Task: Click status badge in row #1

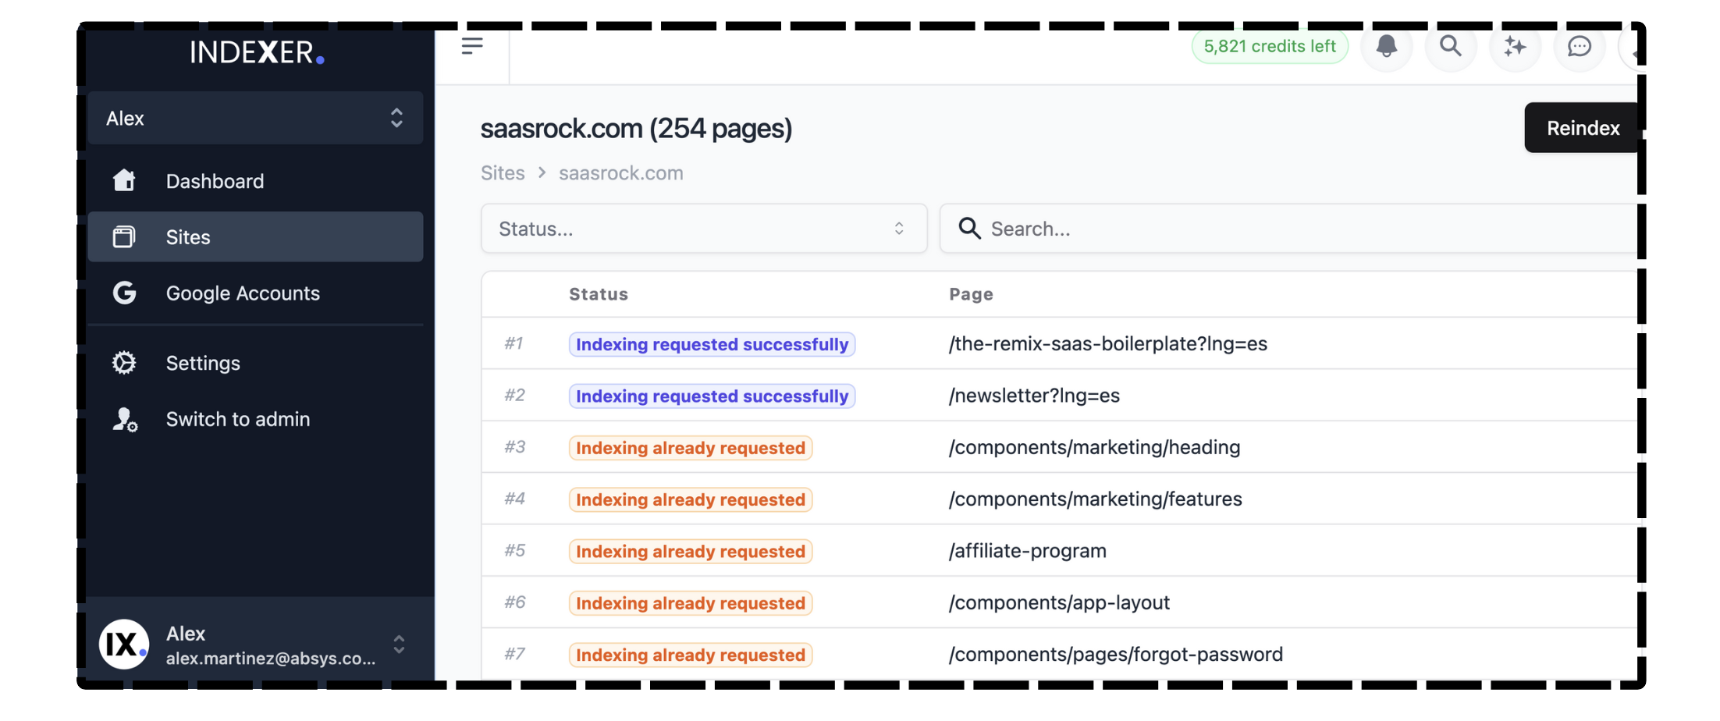Action: (x=712, y=344)
